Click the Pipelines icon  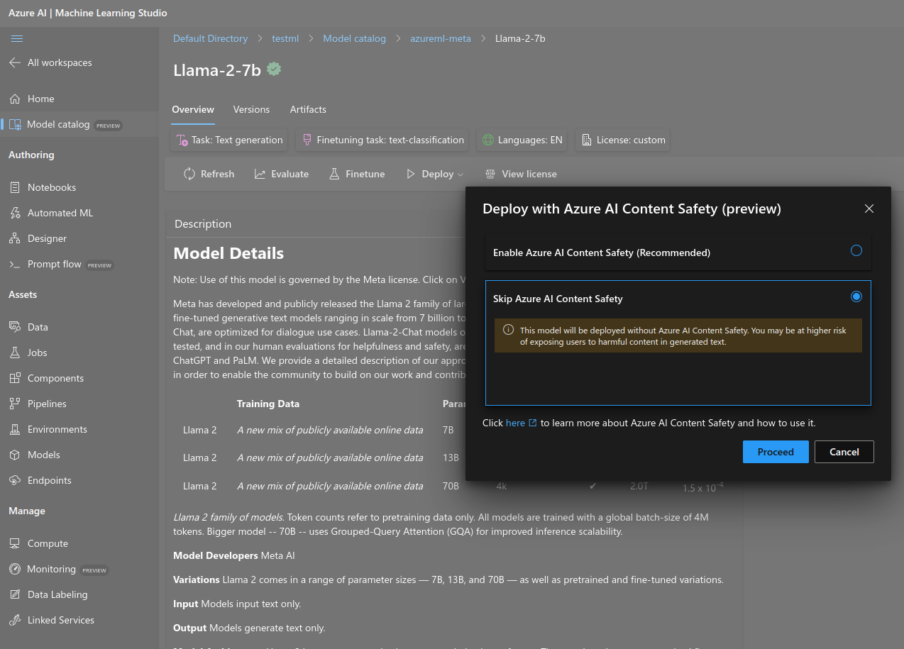pyautogui.click(x=15, y=404)
